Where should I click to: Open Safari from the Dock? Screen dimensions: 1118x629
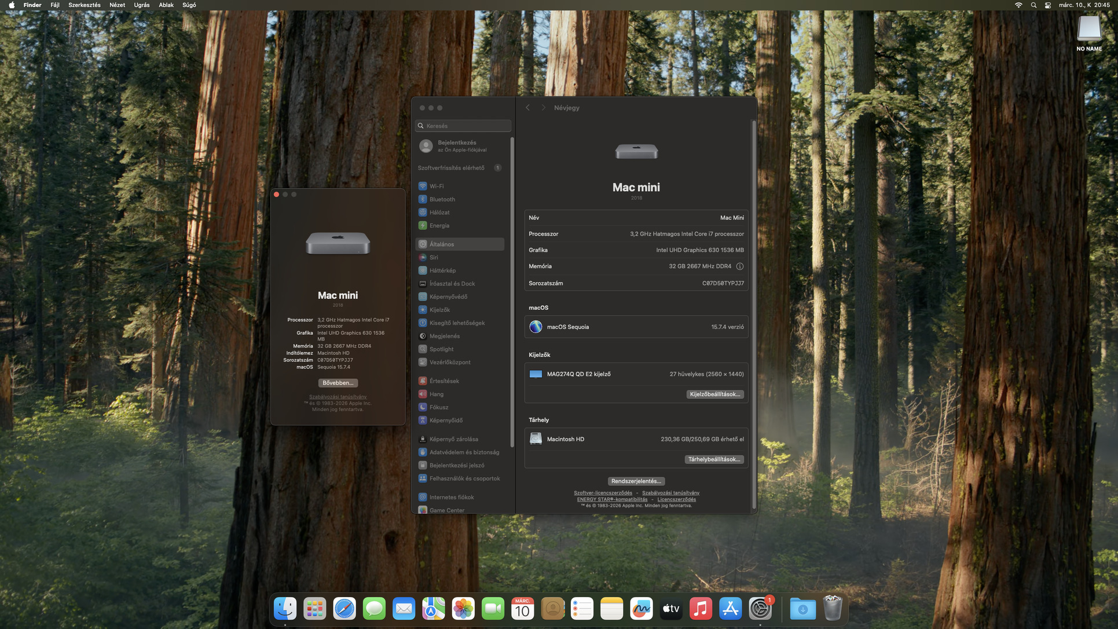(x=344, y=609)
